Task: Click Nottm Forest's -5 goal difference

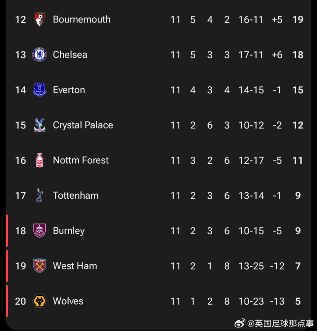Action: point(277,160)
